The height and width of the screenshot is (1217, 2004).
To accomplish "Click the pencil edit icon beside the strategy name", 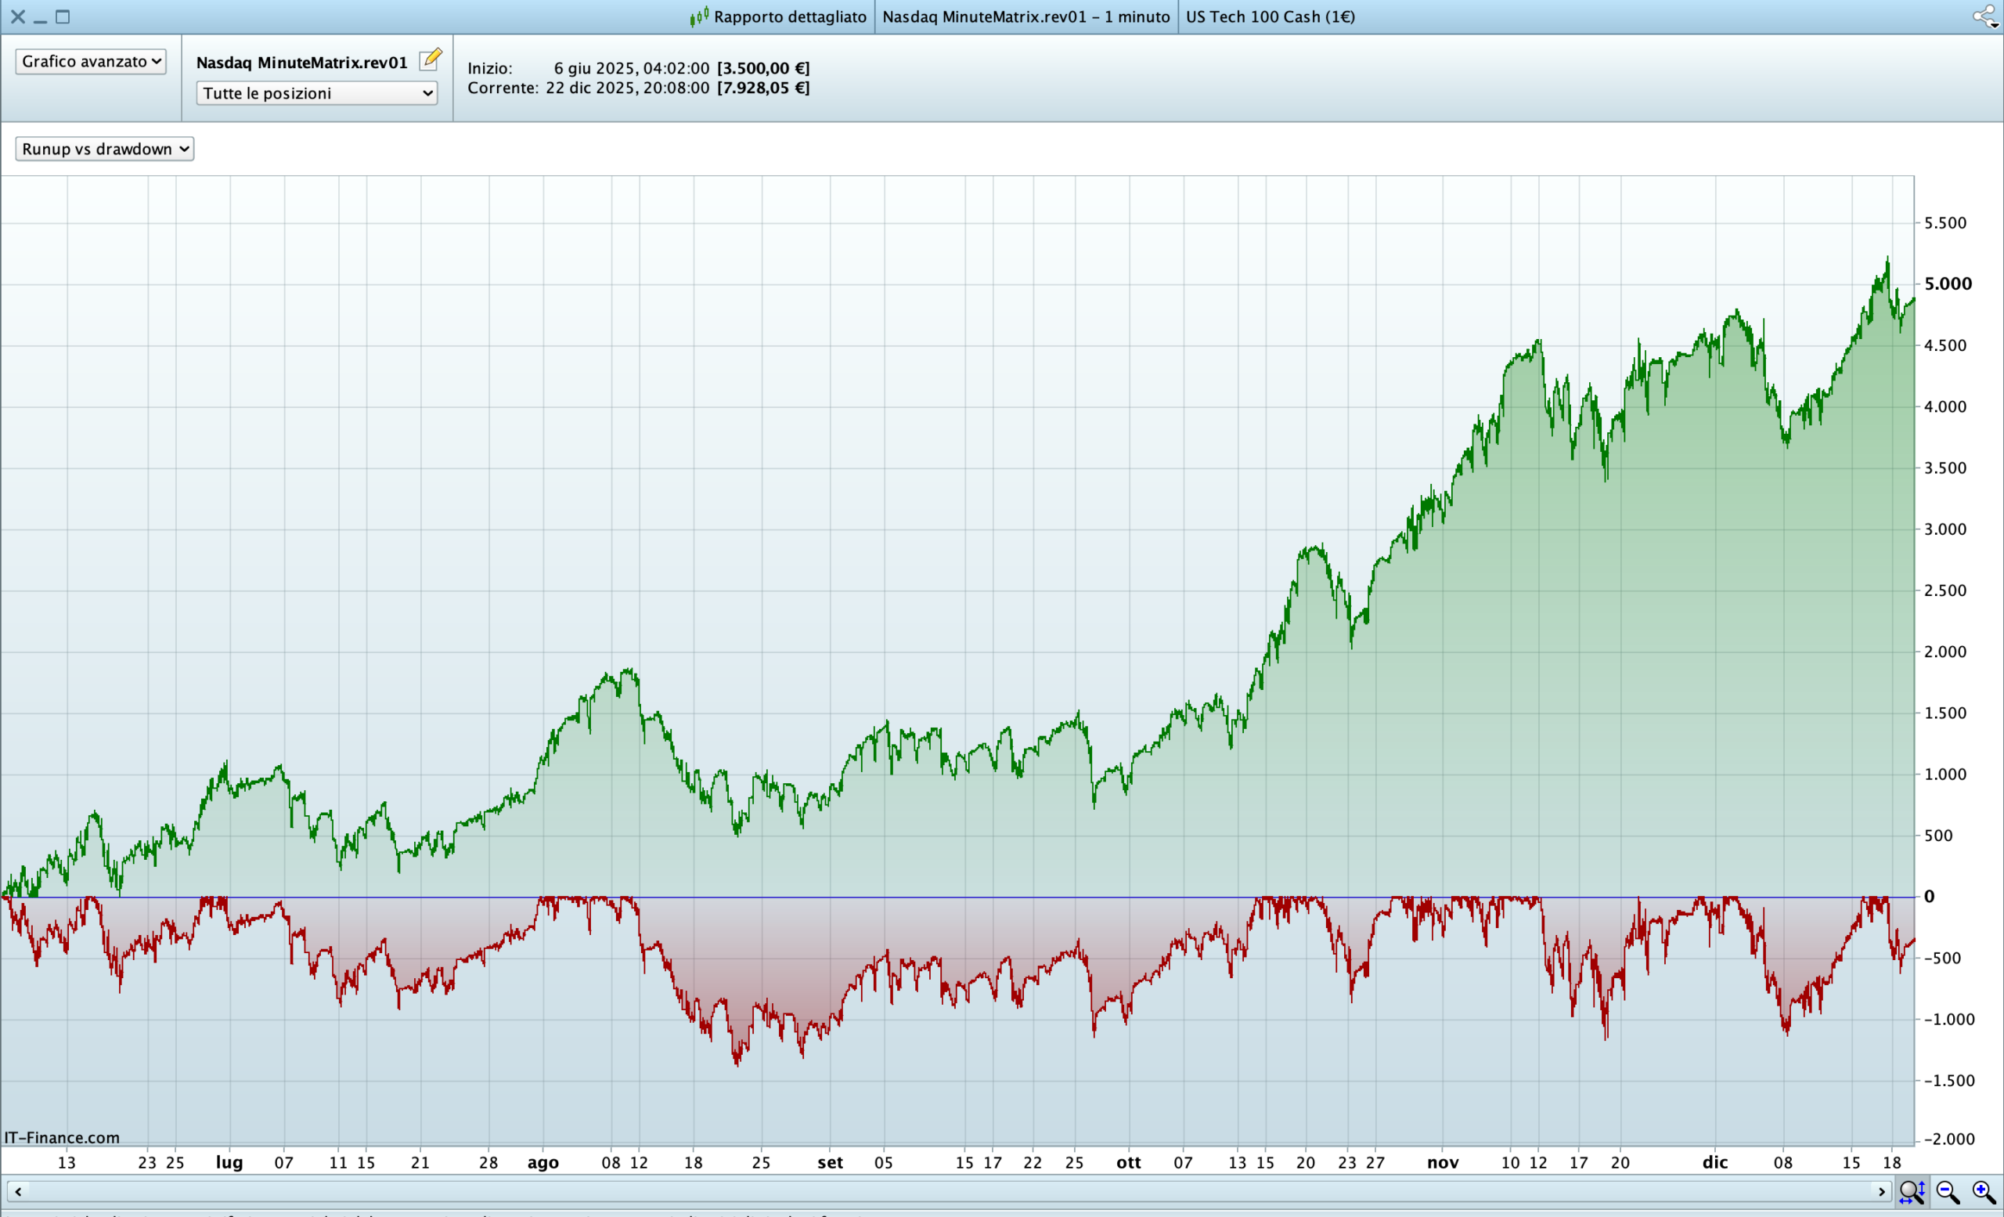I will click(431, 60).
